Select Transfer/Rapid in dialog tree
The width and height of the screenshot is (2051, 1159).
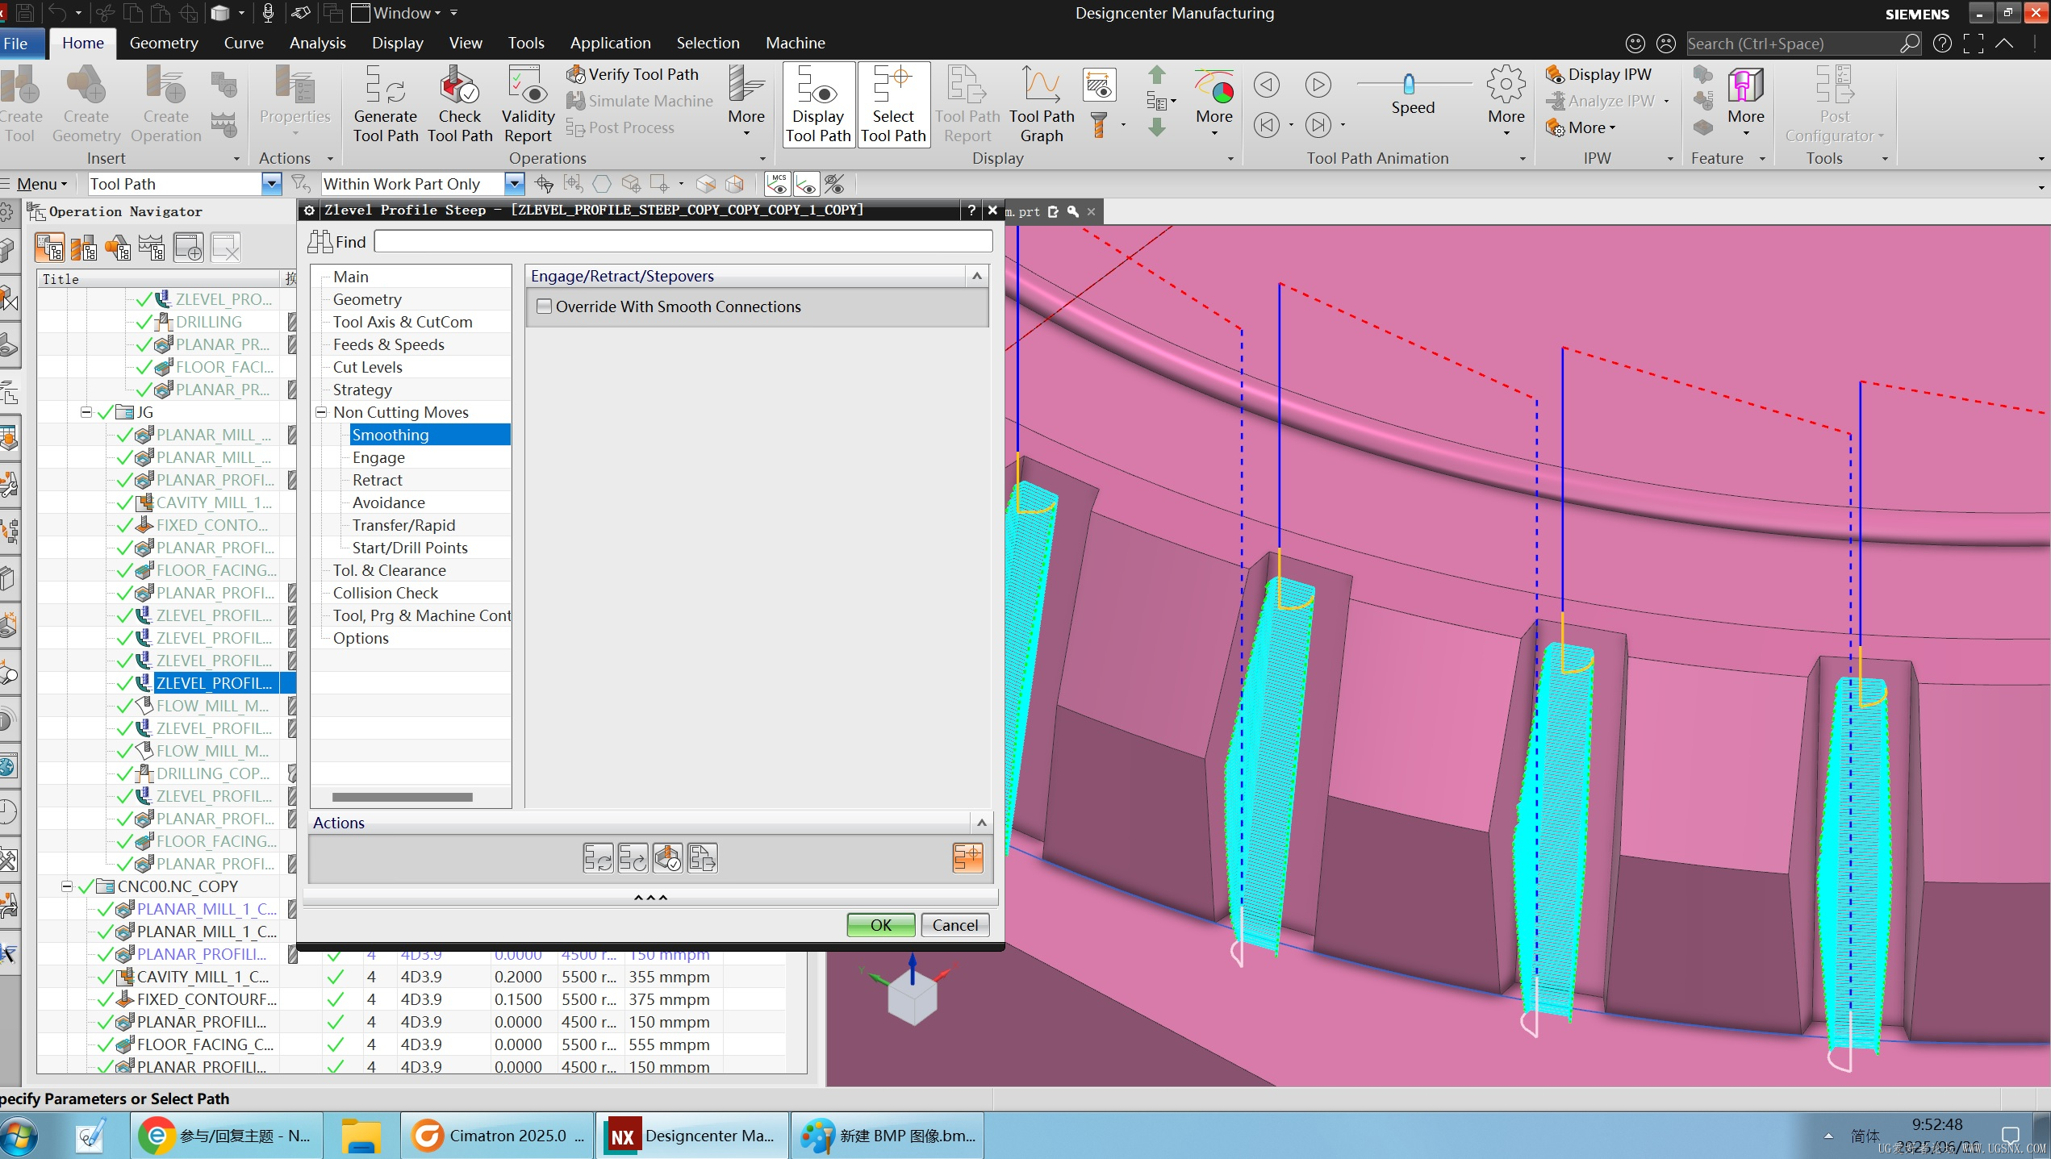coord(403,525)
